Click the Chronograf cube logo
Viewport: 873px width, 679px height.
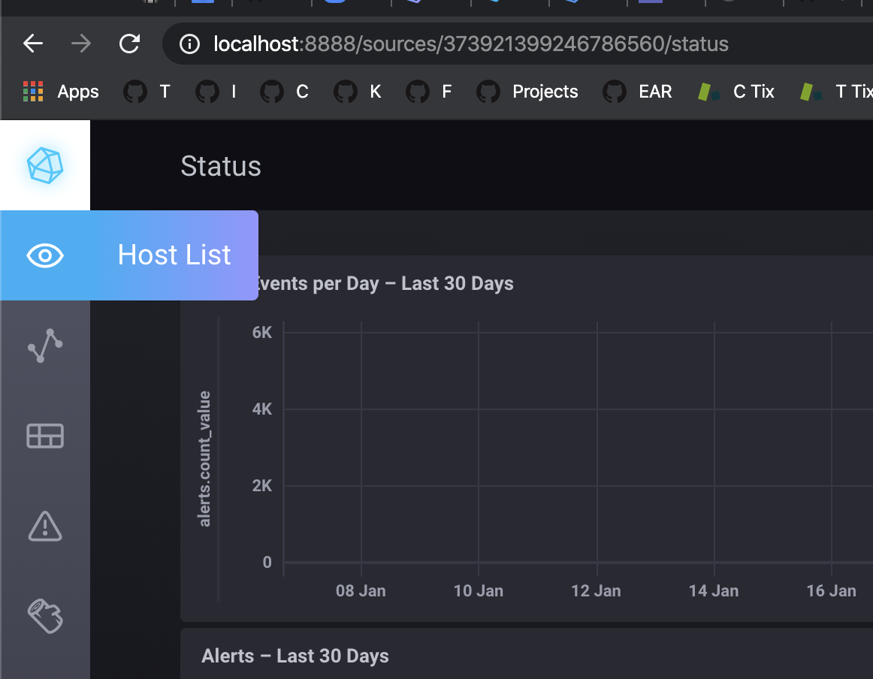click(x=45, y=164)
